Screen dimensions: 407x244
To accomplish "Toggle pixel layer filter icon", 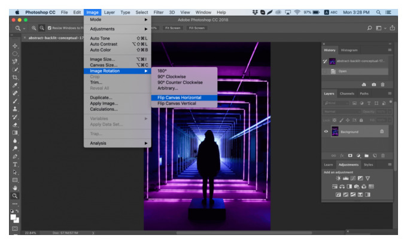I will [354, 103].
